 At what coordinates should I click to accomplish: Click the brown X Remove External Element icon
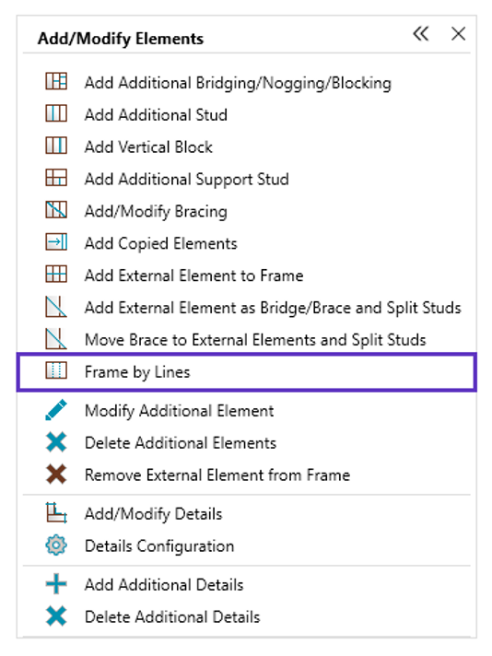[56, 474]
